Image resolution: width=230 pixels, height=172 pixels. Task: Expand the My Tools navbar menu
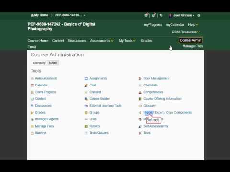tap(127, 41)
